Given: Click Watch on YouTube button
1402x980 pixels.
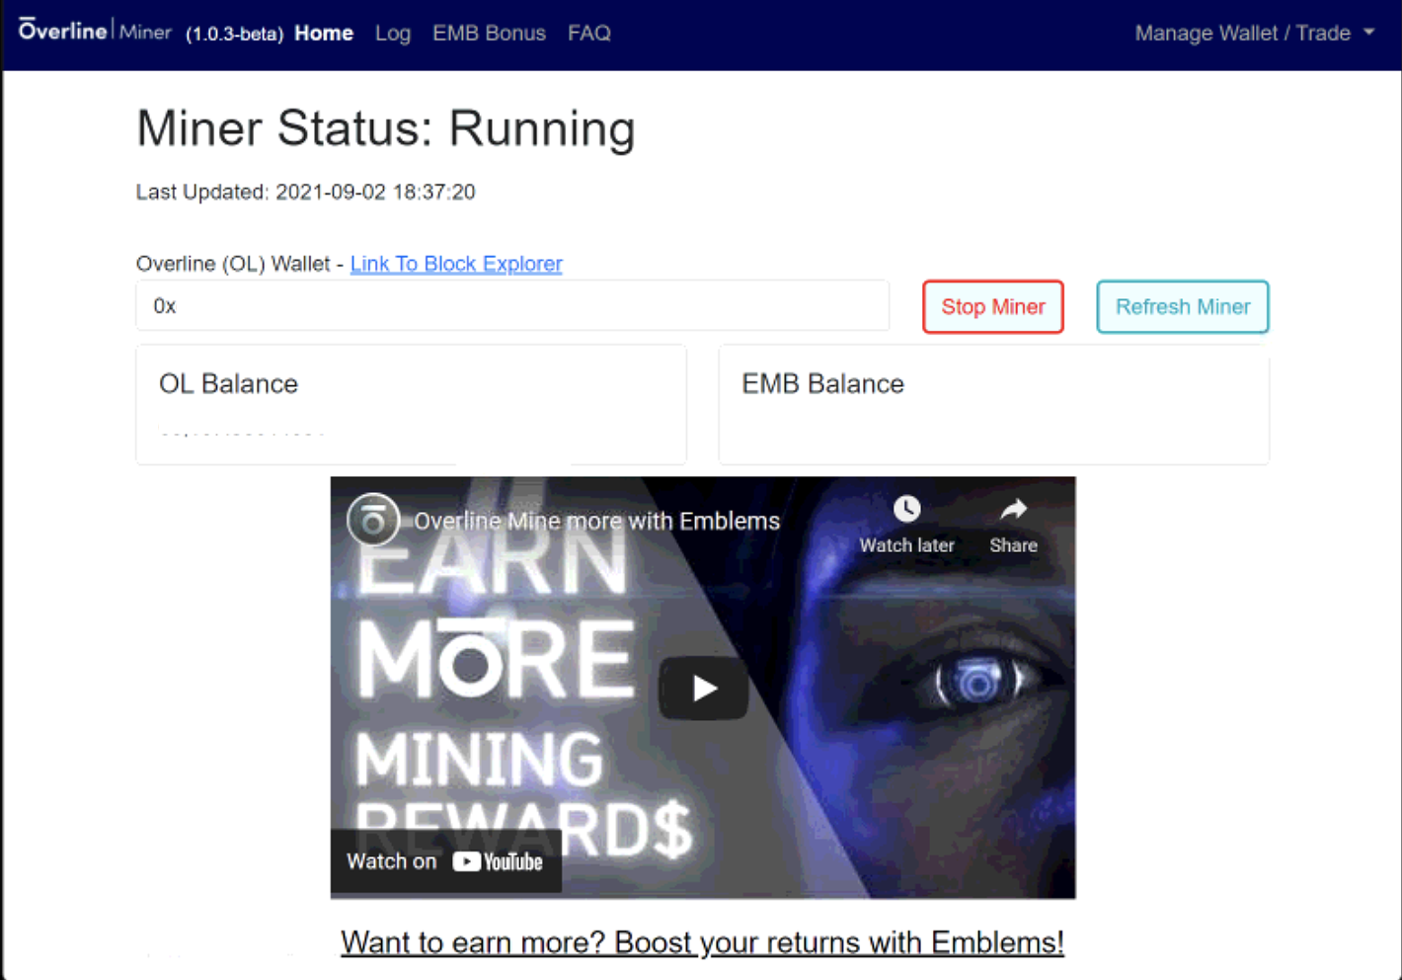Looking at the screenshot, I should pos(445,861).
